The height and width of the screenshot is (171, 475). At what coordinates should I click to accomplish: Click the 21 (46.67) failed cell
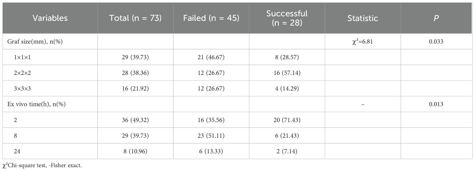(211, 57)
